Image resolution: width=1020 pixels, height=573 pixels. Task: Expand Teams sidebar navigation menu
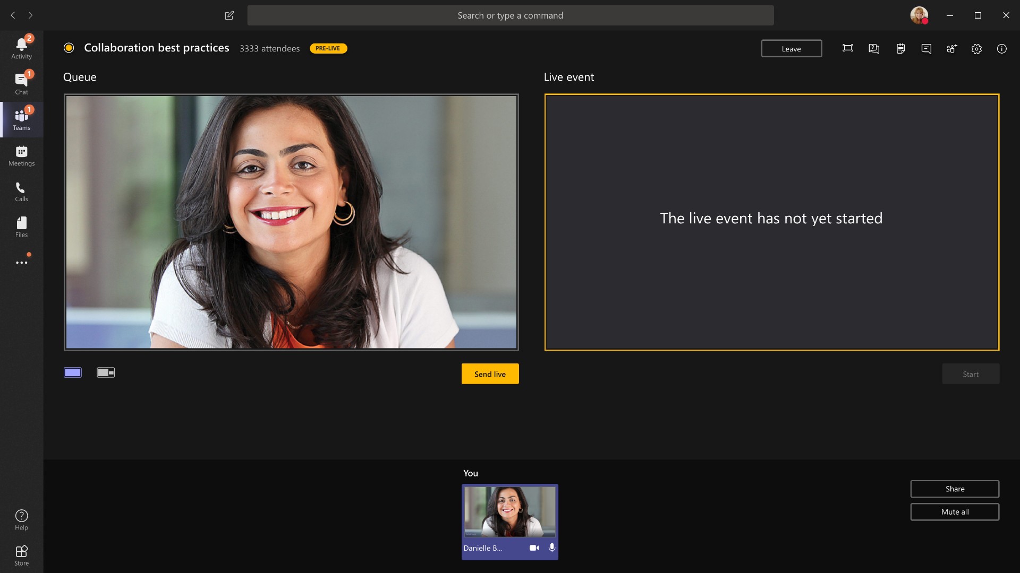(22, 263)
